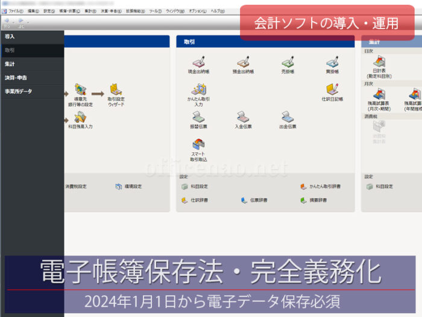
Task: Launch スマート取引取込 import icon
Action: (x=198, y=150)
